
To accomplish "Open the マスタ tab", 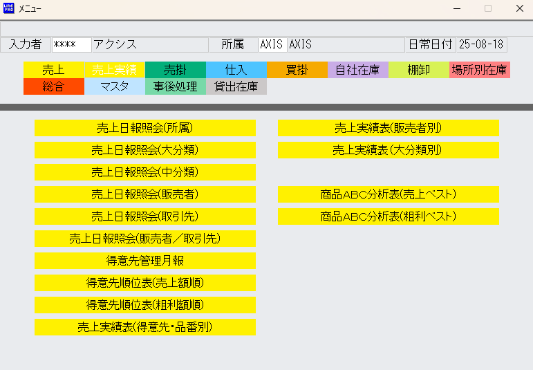I will [114, 86].
